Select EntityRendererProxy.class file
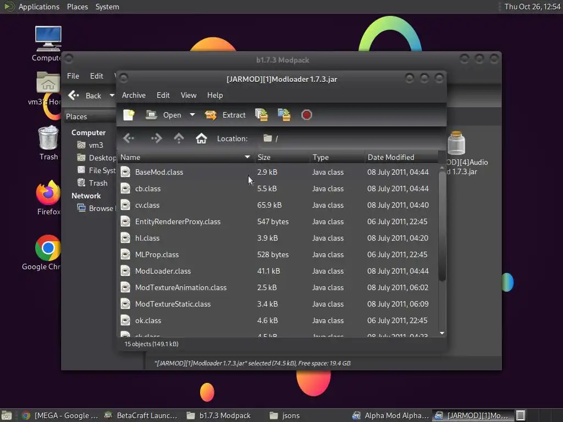The width and height of the screenshot is (563, 422). [x=278, y=222]
